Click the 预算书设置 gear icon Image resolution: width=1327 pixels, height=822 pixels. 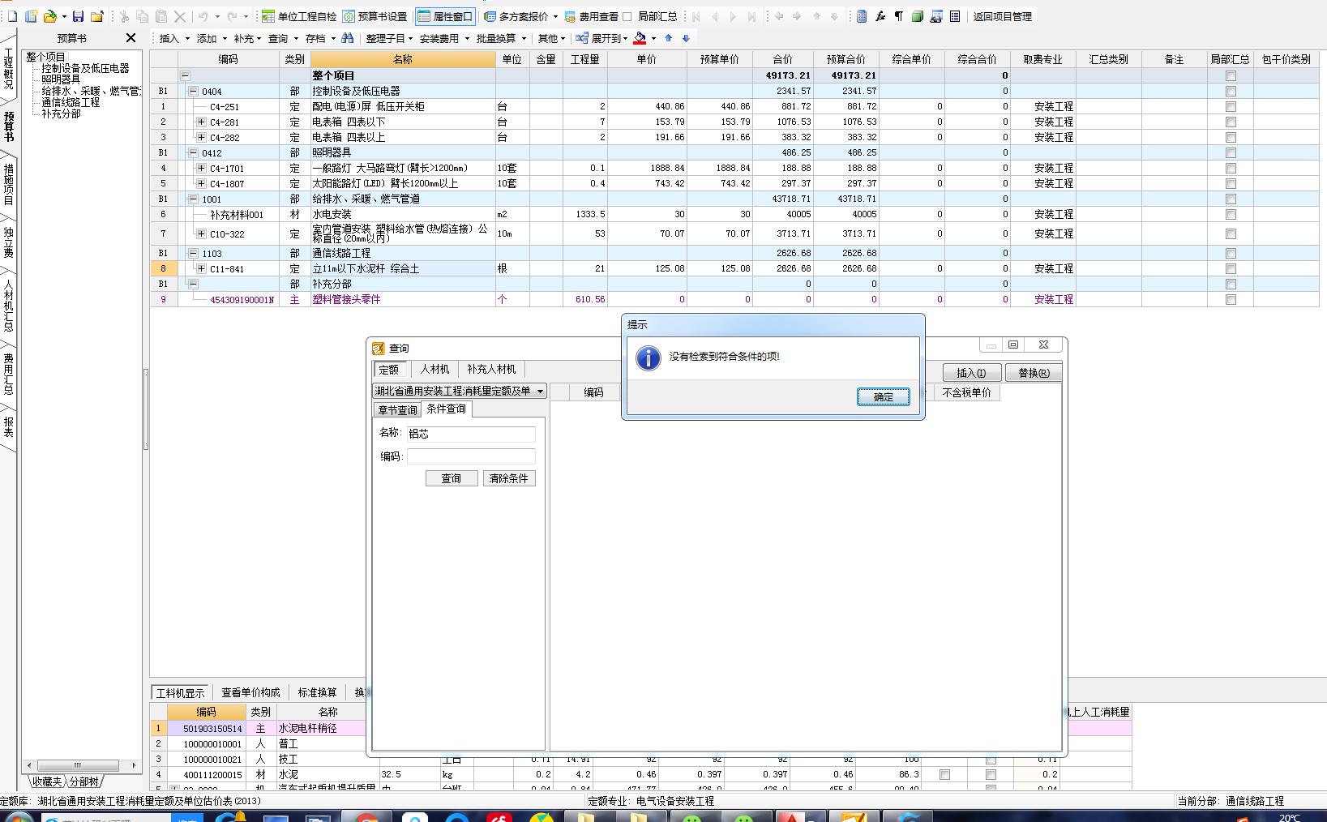coord(349,16)
